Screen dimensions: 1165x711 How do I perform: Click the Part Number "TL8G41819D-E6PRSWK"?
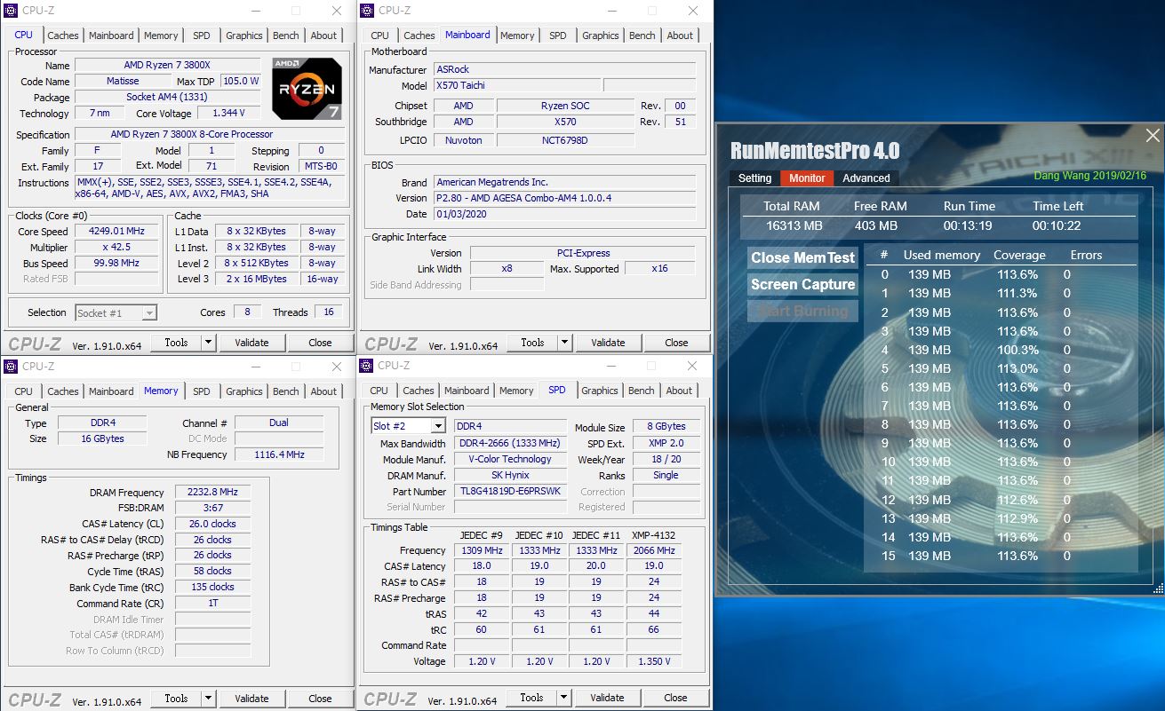pyautogui.click(x=510, y=491)
